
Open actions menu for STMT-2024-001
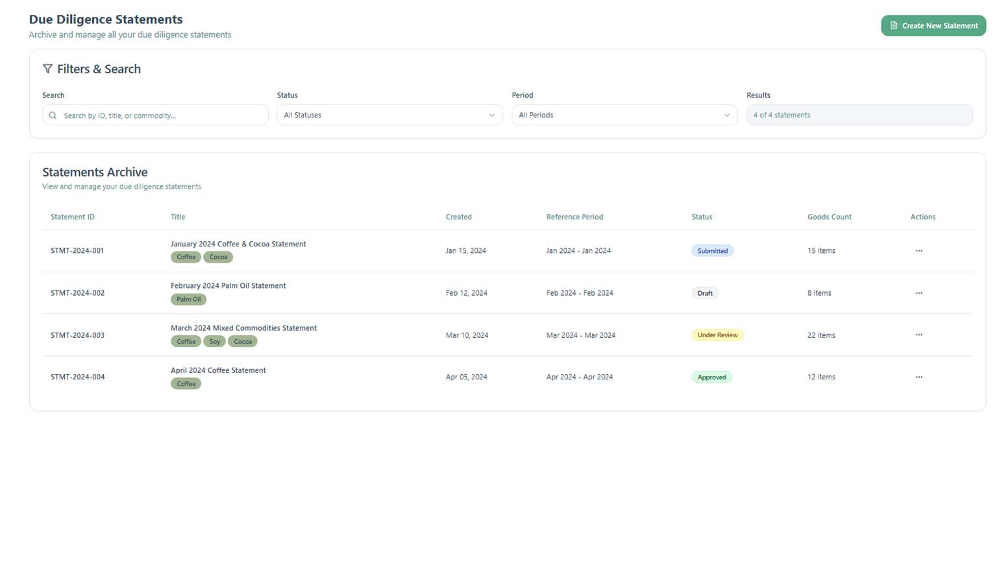919,251
